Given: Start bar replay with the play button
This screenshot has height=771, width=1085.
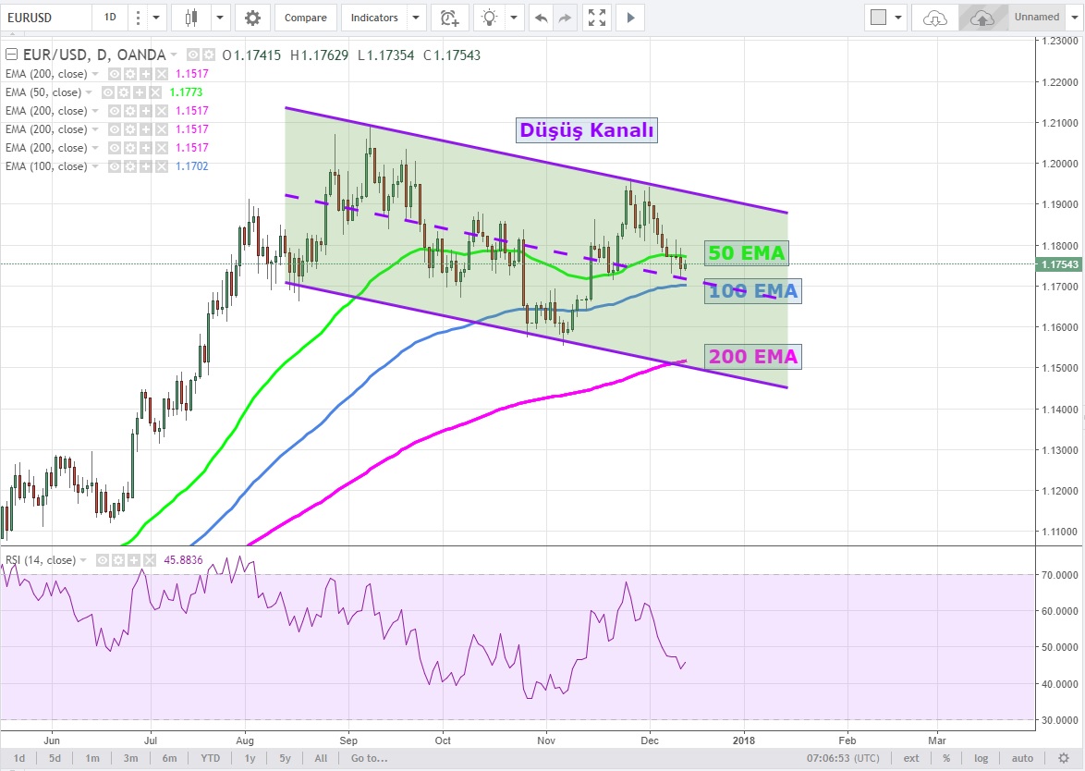Looking at the screenshot, I should [x=630, y=18].
